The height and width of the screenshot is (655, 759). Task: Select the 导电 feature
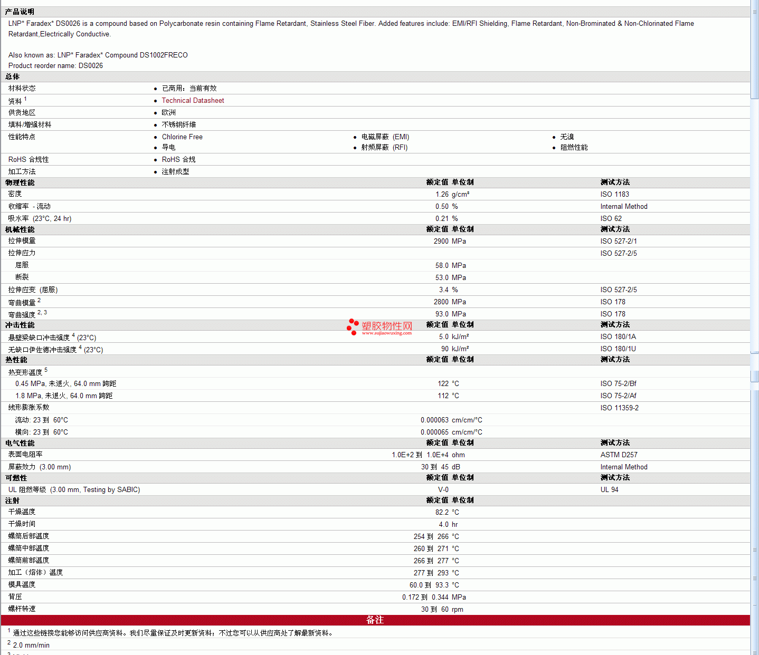point(169,147)
